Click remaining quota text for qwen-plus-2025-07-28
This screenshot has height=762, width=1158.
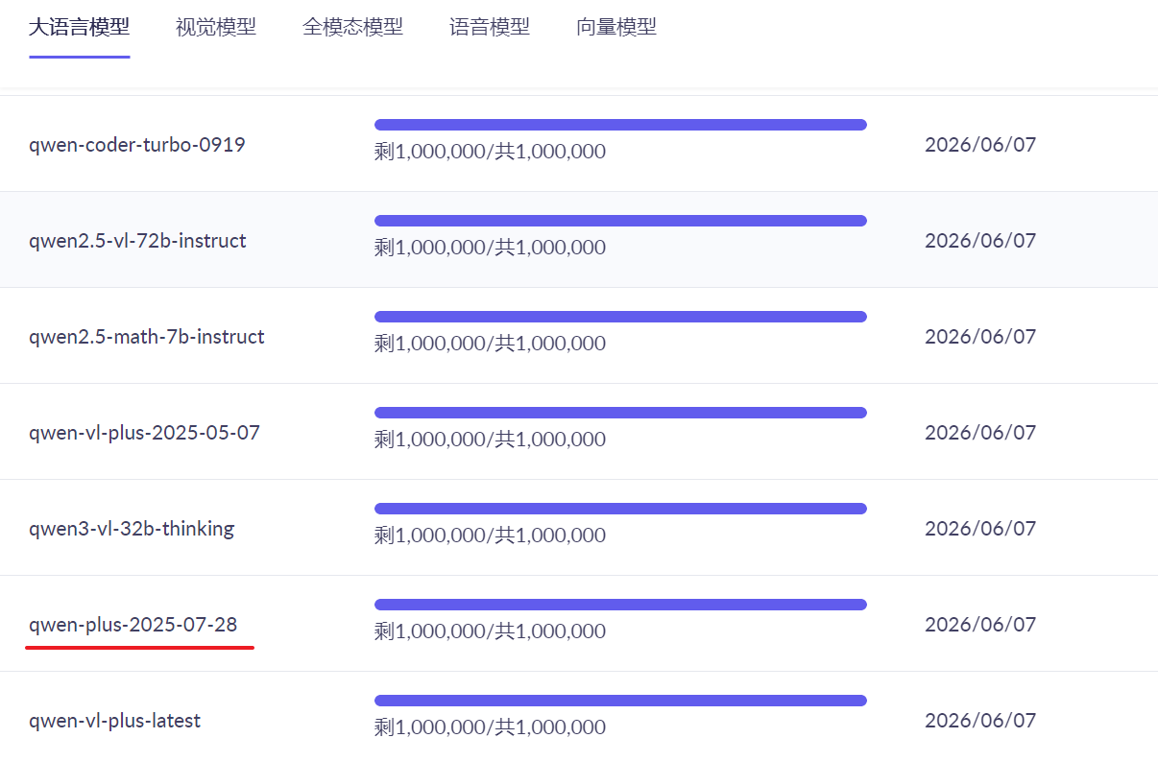click(x=490, y=631)
